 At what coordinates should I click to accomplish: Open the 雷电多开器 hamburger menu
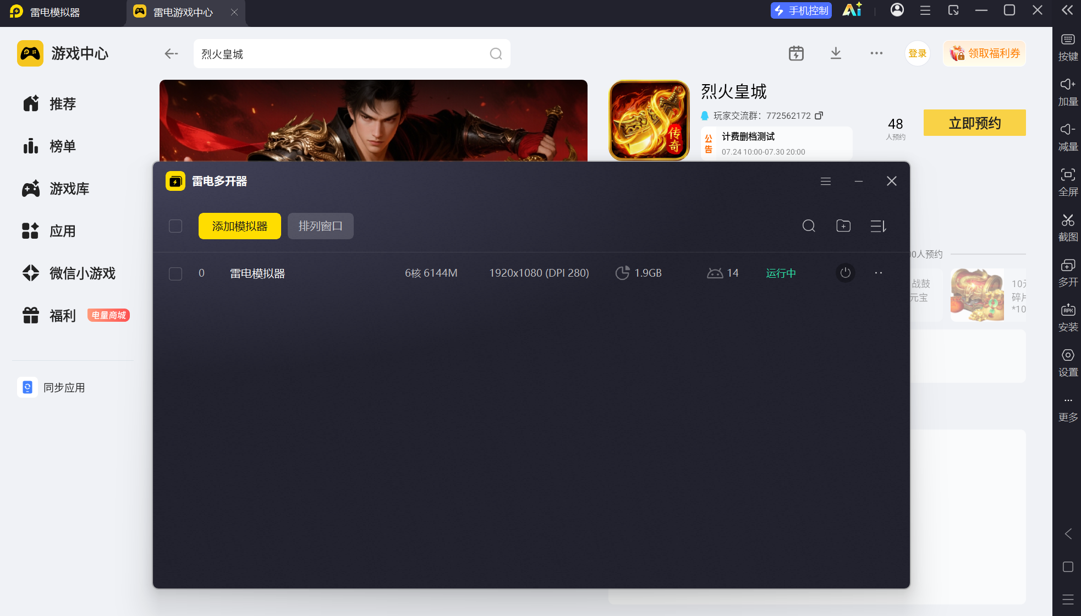825,181
